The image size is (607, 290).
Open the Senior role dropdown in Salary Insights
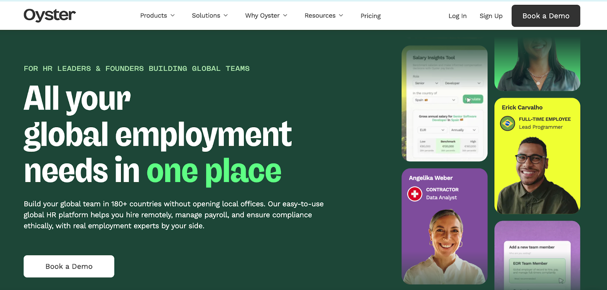[426, 83]
